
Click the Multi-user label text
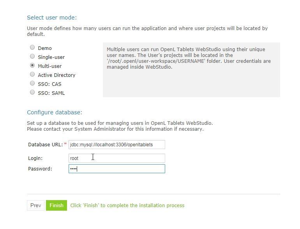click(50, 66)
